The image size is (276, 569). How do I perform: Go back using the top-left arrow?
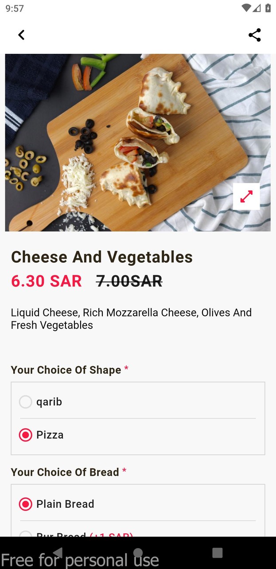(x=21, y=35)
